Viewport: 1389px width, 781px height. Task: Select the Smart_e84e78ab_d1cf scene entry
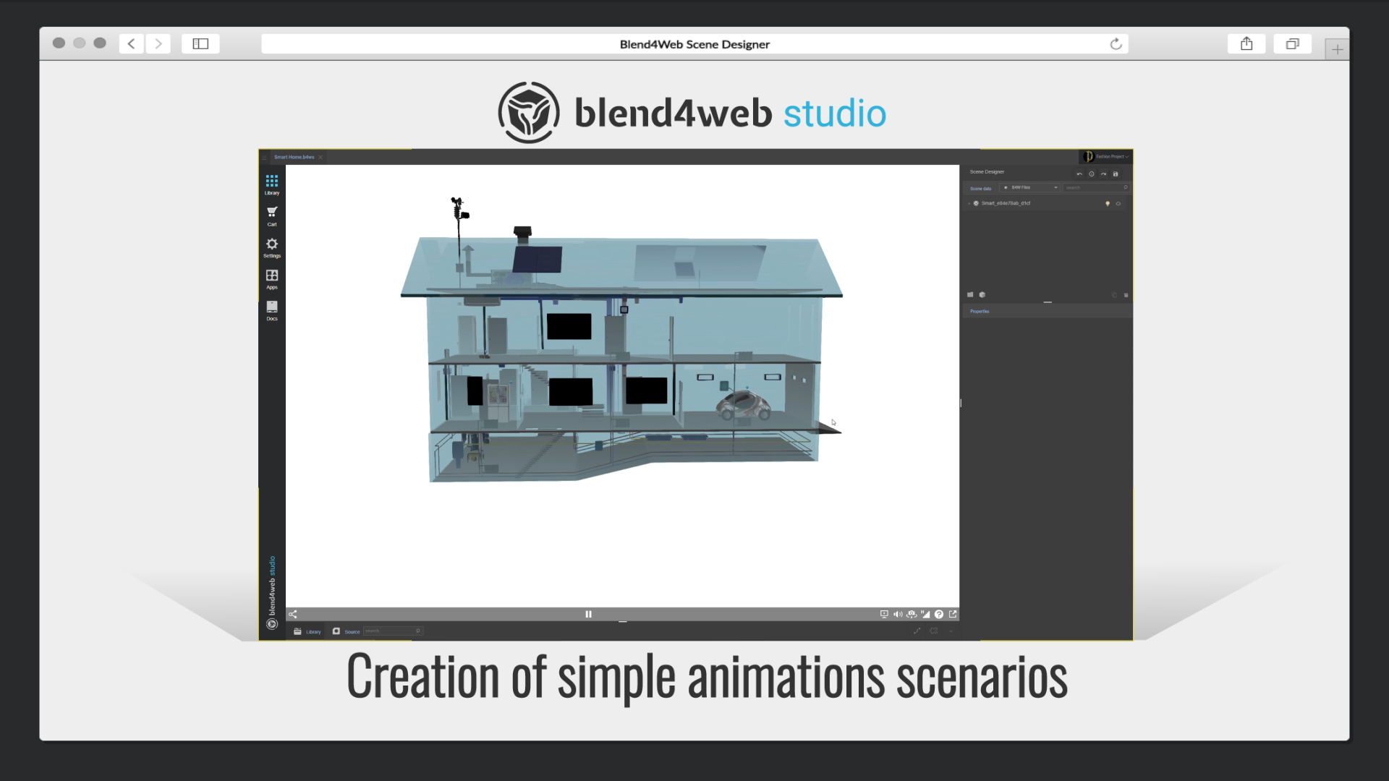tap(1006, 203)
